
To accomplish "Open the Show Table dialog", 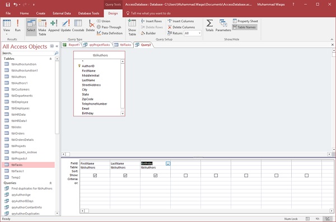I will tap(132, 27).
